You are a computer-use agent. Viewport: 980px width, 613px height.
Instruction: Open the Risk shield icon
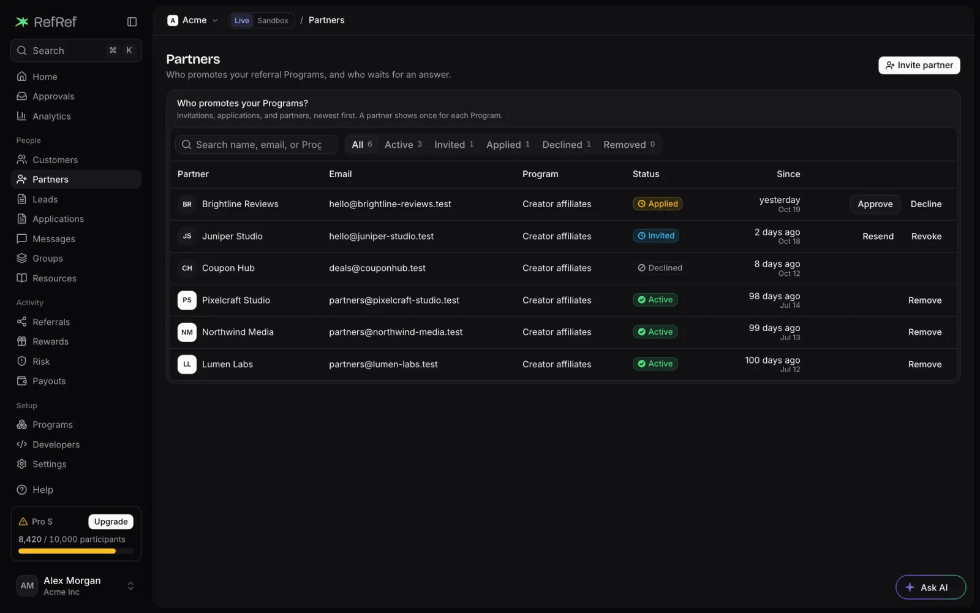[x=22, y=361]
